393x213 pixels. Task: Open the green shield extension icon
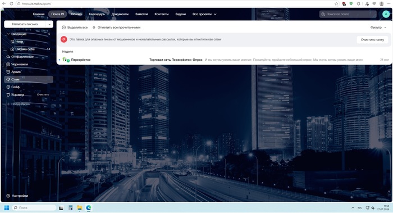[x=351, y=4]
